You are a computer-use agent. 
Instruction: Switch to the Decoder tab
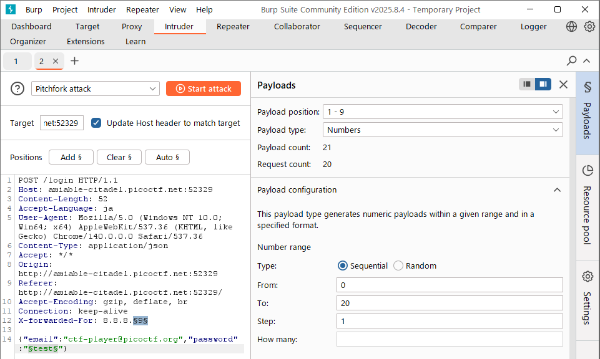(421, 26)
